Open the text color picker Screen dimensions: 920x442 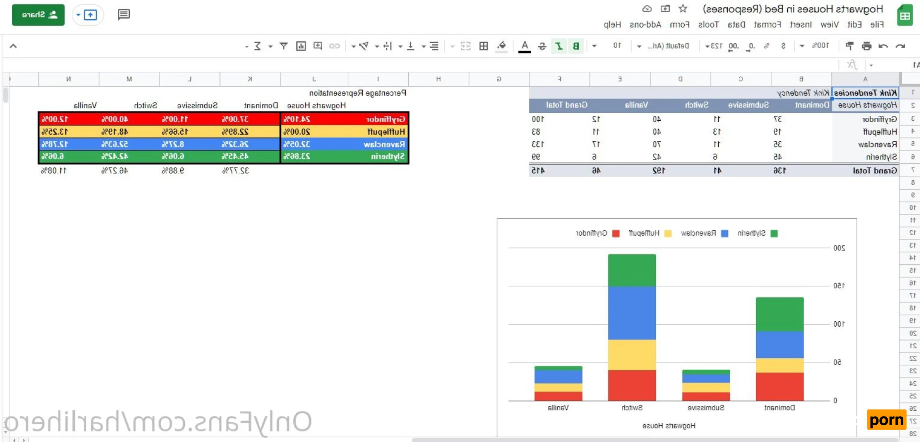[524, 46]
